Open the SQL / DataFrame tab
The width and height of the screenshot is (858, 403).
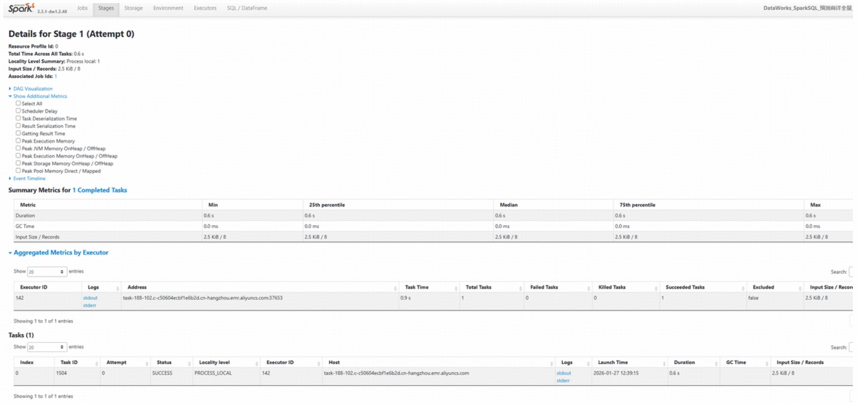(247, 8)
